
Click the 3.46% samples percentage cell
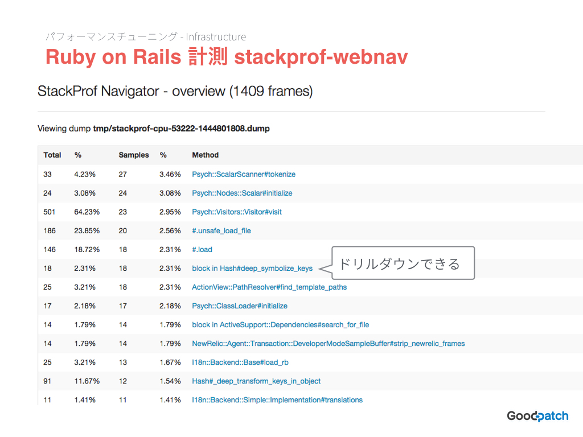pyautogui.click(x=170, y=174)
